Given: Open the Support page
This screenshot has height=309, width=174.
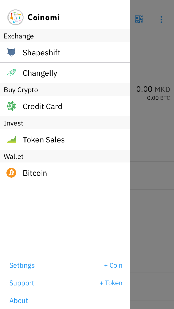Looking at the screenshot, I should click(22, 283).
